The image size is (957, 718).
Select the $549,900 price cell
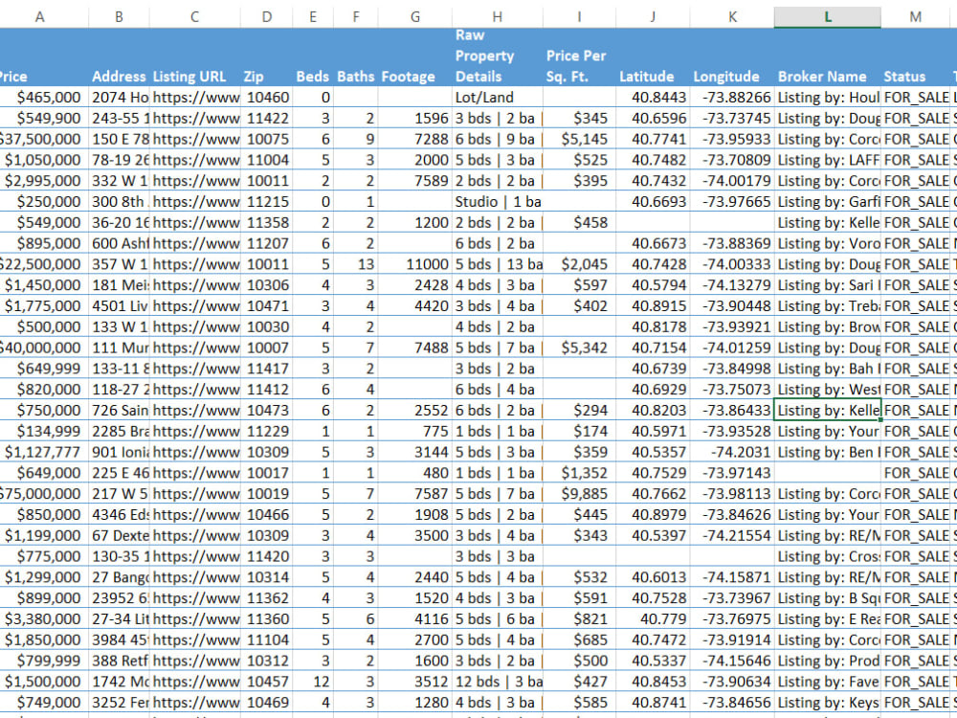[x=44, y=118]
